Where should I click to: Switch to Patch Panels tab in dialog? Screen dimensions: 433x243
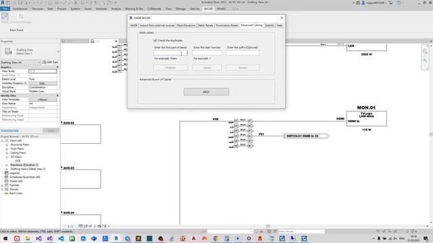click(206, 26)
